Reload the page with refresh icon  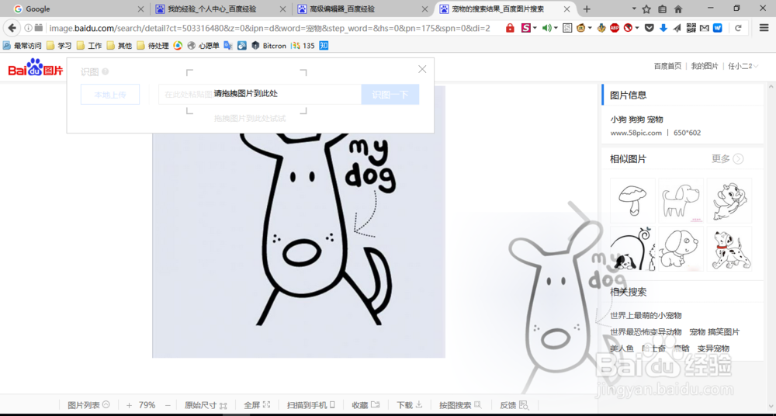[738, 28]
